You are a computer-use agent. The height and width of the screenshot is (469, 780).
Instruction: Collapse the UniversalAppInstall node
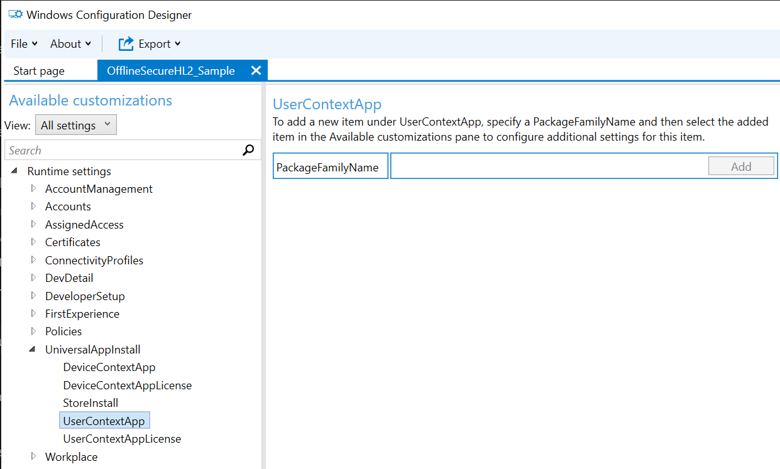coord(32,349)
